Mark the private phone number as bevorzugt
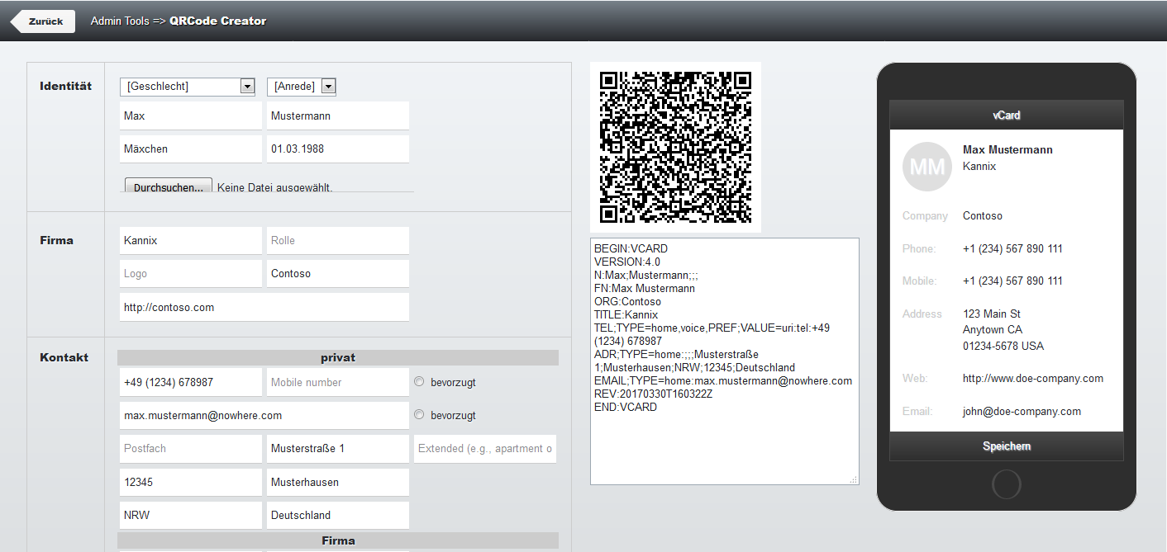Image resolution: width=1167 pixels, height=552 pixels. (x=419, y=382)
